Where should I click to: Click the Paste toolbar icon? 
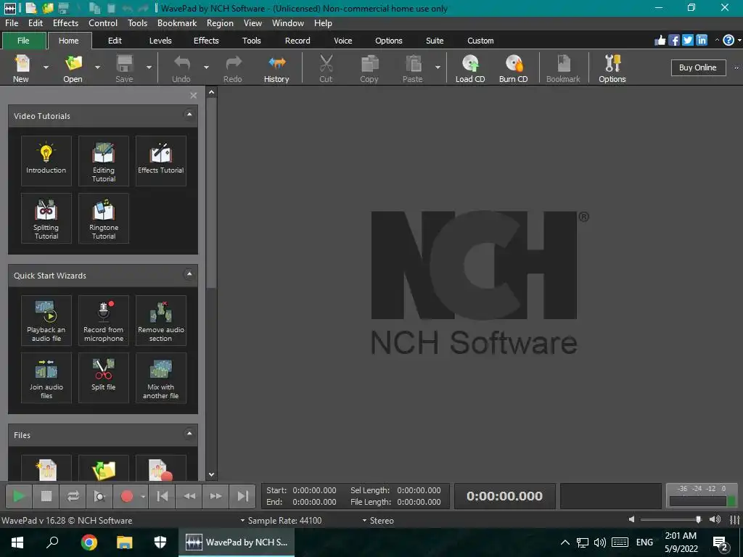tap(413, 68)
